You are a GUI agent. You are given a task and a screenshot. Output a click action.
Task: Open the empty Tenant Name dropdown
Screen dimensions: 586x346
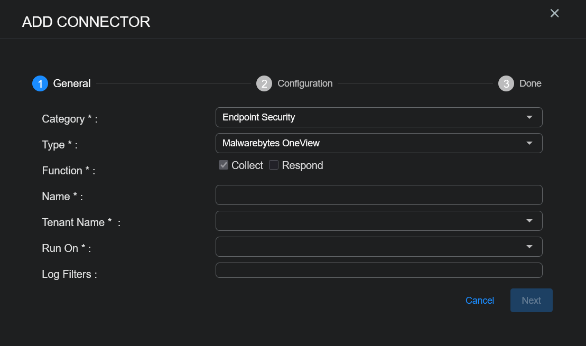(378, 221)
